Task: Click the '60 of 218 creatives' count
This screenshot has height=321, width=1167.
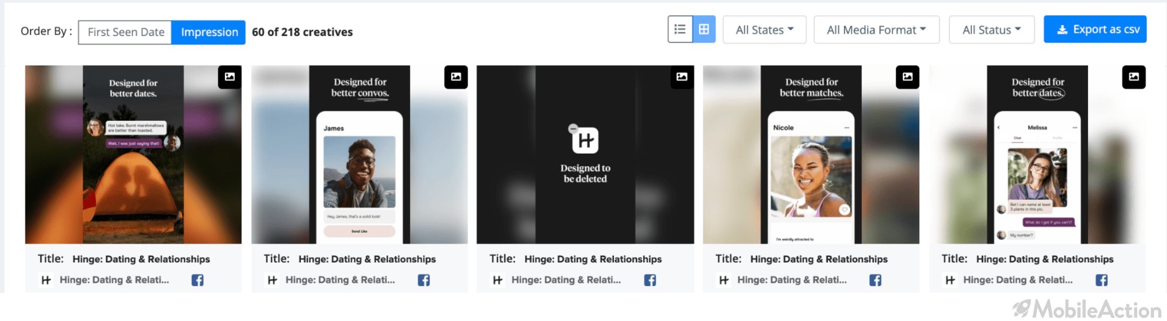Action: (302, 32)
